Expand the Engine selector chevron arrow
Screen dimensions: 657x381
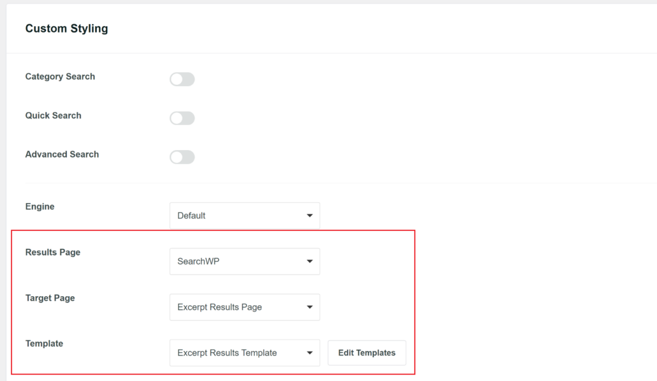point(309,215)
